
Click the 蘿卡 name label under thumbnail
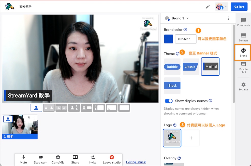click(x=20, y=136)
